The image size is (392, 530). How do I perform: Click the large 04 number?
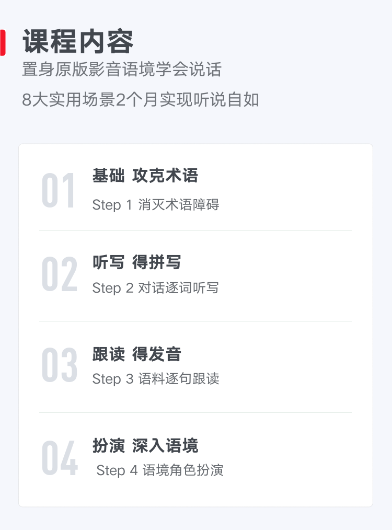[x=60, y=458]
